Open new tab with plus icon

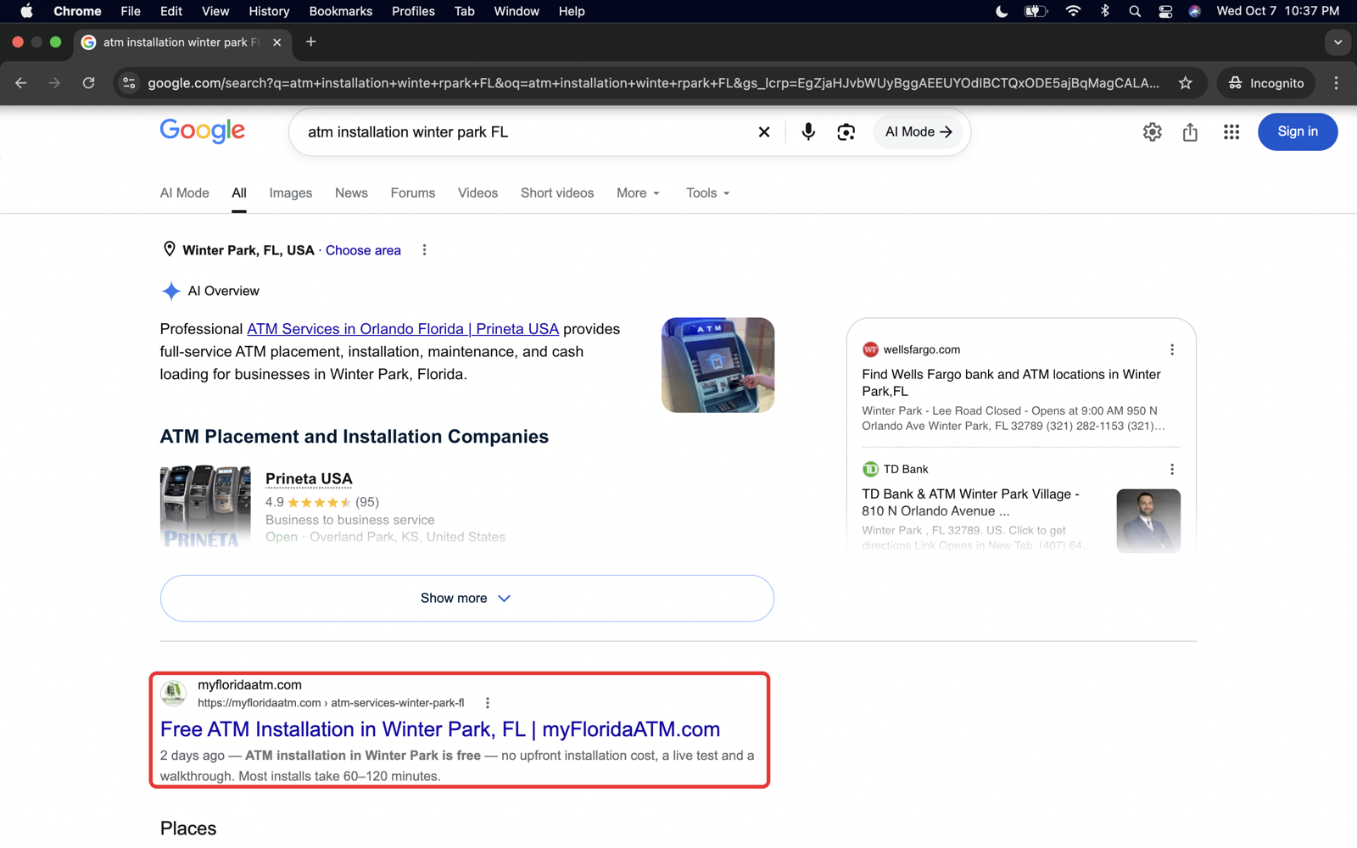click(x=310, y=42)
